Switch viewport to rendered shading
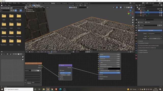 click(131, 7)
